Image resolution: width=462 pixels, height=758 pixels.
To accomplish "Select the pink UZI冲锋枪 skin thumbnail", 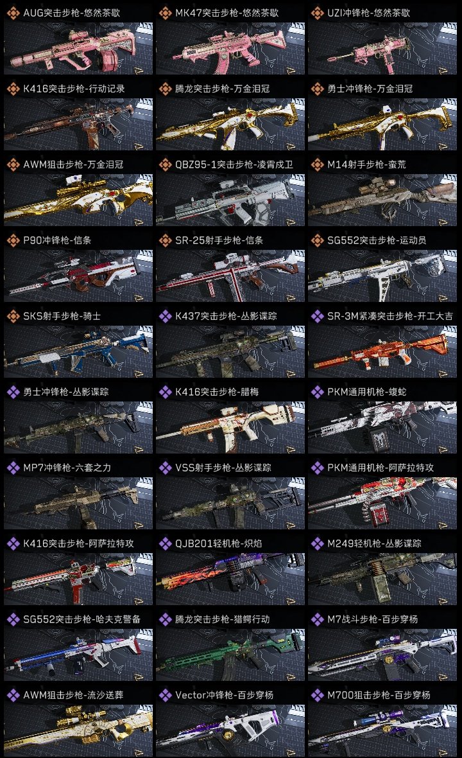I will (x=382, y=48).
